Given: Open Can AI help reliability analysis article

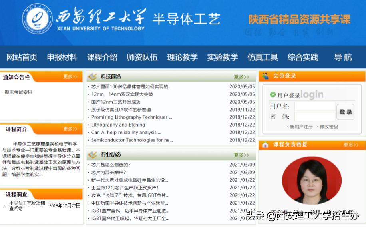Looking at the screenshot, I should pos(126,133).
